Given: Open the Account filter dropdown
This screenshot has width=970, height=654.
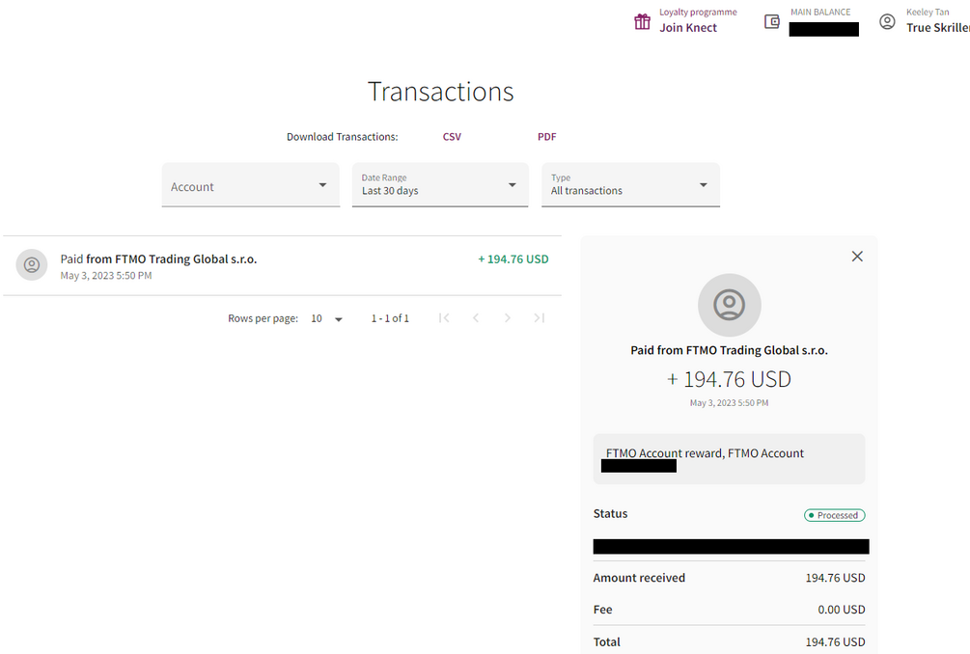Looking at the screenshot, I should 251,185.
